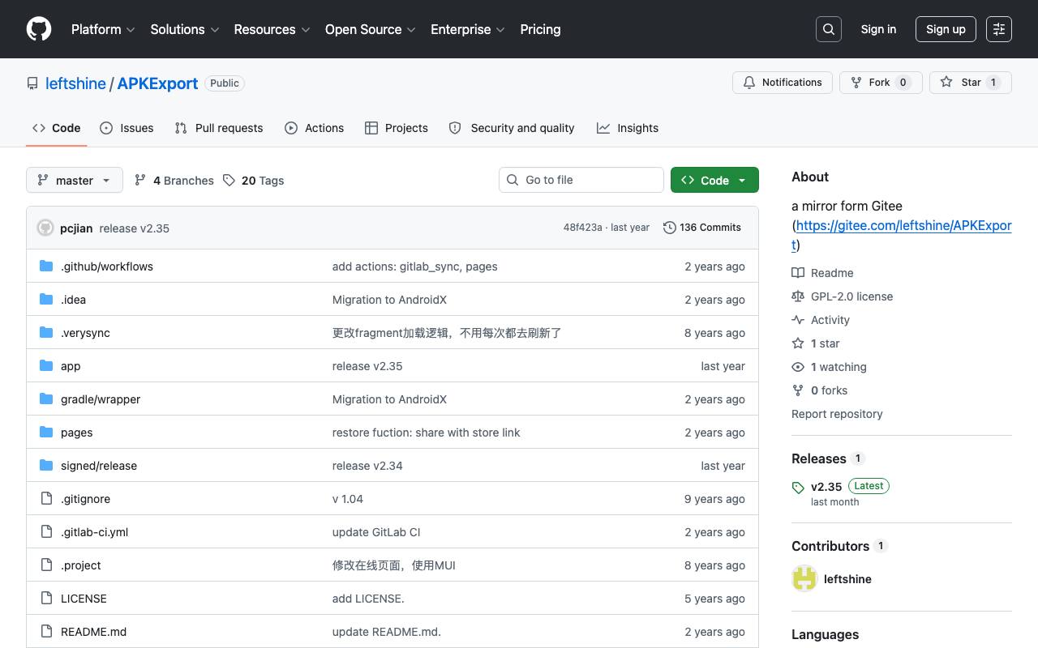
Task: Open the leftshine contributor avatar
Action: 804,579
